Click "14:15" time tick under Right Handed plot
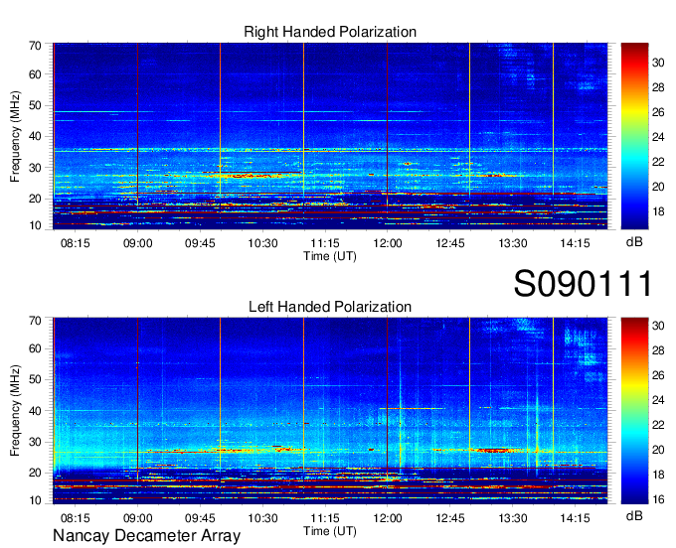This screenshot has height=548, width=676. coord(576,243)
